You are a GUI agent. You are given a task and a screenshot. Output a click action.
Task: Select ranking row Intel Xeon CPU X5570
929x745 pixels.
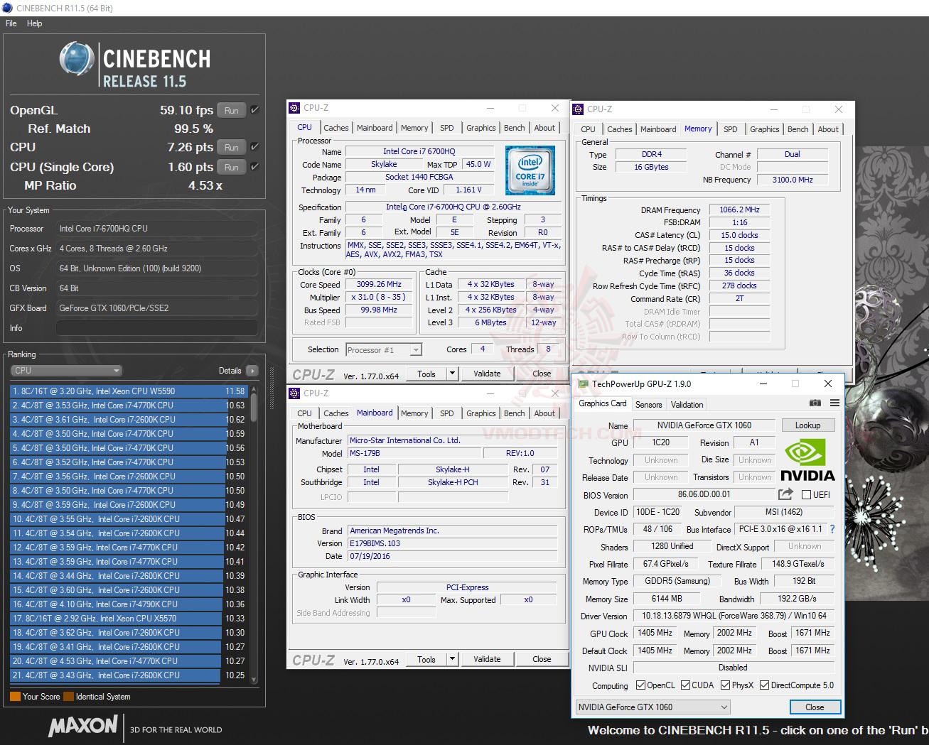coord(128,619)
